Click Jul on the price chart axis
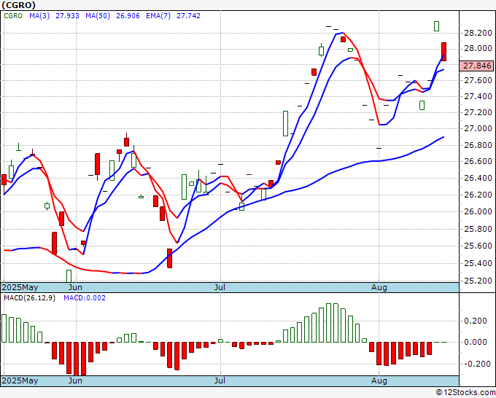This screenshot has width=496, height=398. 220,287
